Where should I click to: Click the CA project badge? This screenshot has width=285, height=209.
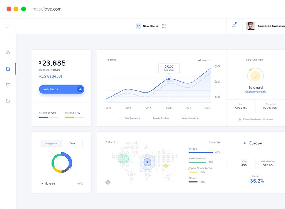(x=138, y=26)
